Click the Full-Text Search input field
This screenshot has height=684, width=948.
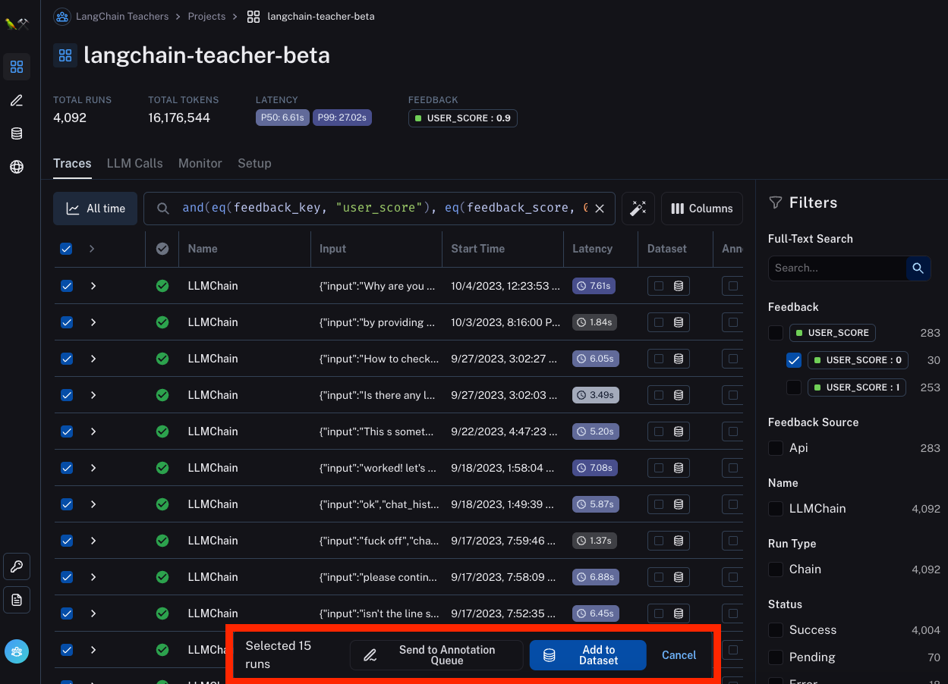click(837, 268)
